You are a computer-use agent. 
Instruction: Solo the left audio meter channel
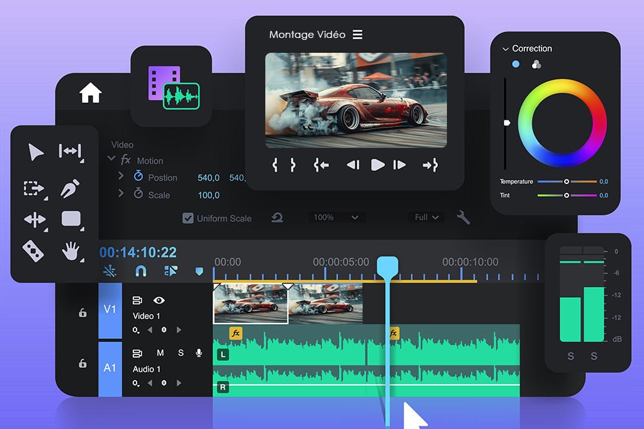tap(571, 356)
